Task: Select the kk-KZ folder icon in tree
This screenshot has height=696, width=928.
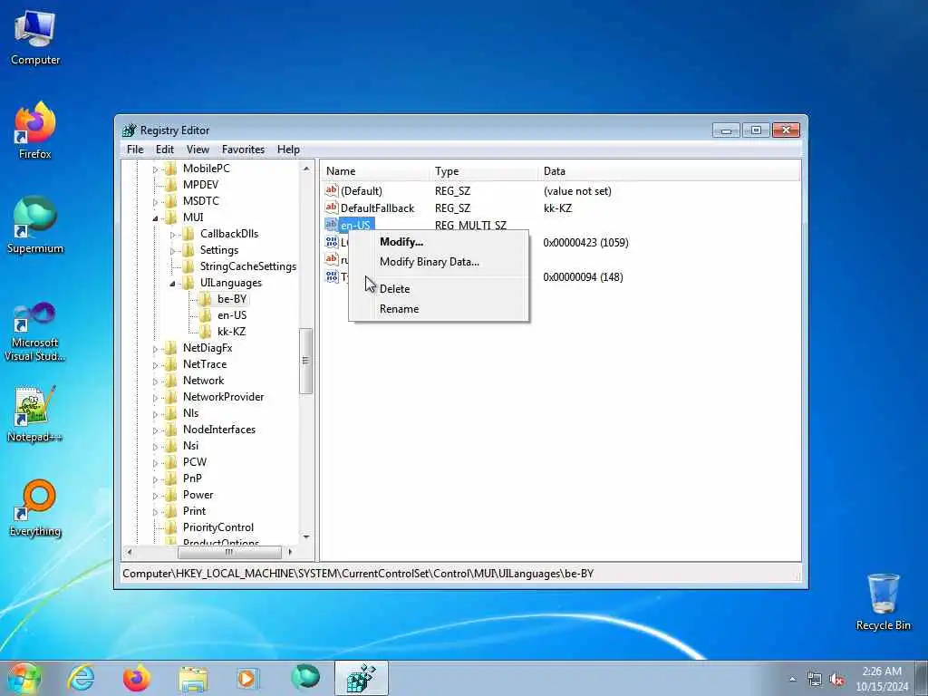Action: click(205, 332)
